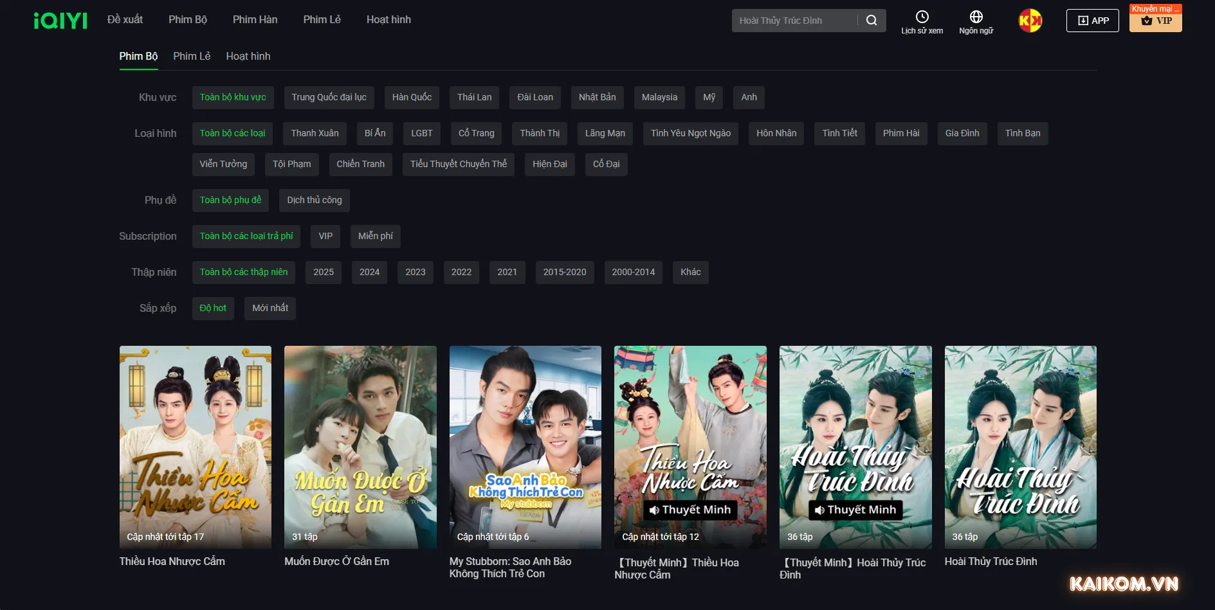
Task: Open the user profile avatar
Action: [1030, 21]
